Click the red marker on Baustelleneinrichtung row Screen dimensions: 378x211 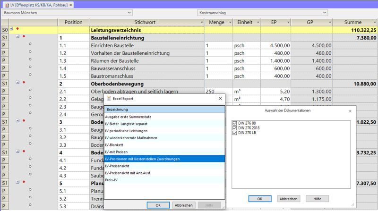pos(24,37)
